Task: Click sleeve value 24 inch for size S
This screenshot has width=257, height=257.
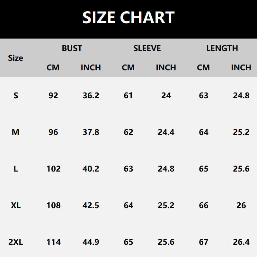Action: [166, 95]
